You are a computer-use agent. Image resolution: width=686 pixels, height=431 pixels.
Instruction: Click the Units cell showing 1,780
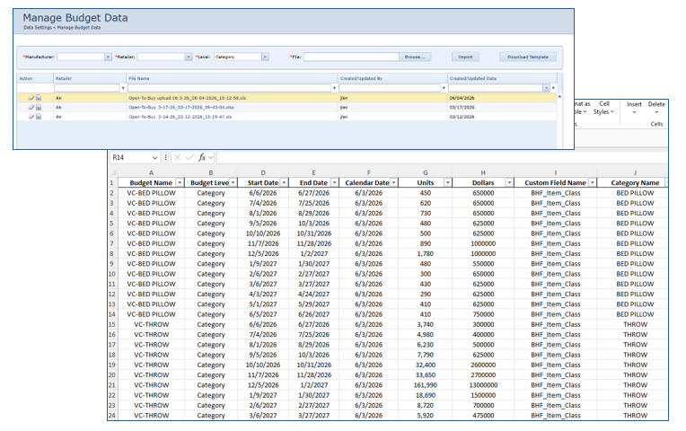[426, 254]
